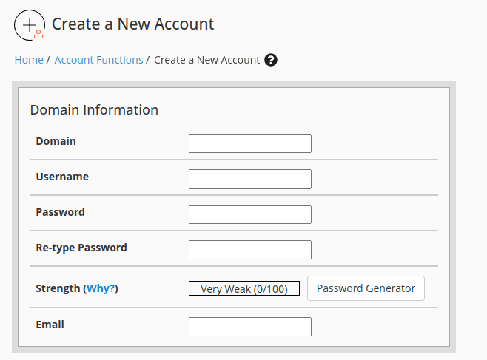Image resolution: width=487 pixels, height=360 pixels.
Task: Click the Create a New Account plus icon
Action: 30,24
